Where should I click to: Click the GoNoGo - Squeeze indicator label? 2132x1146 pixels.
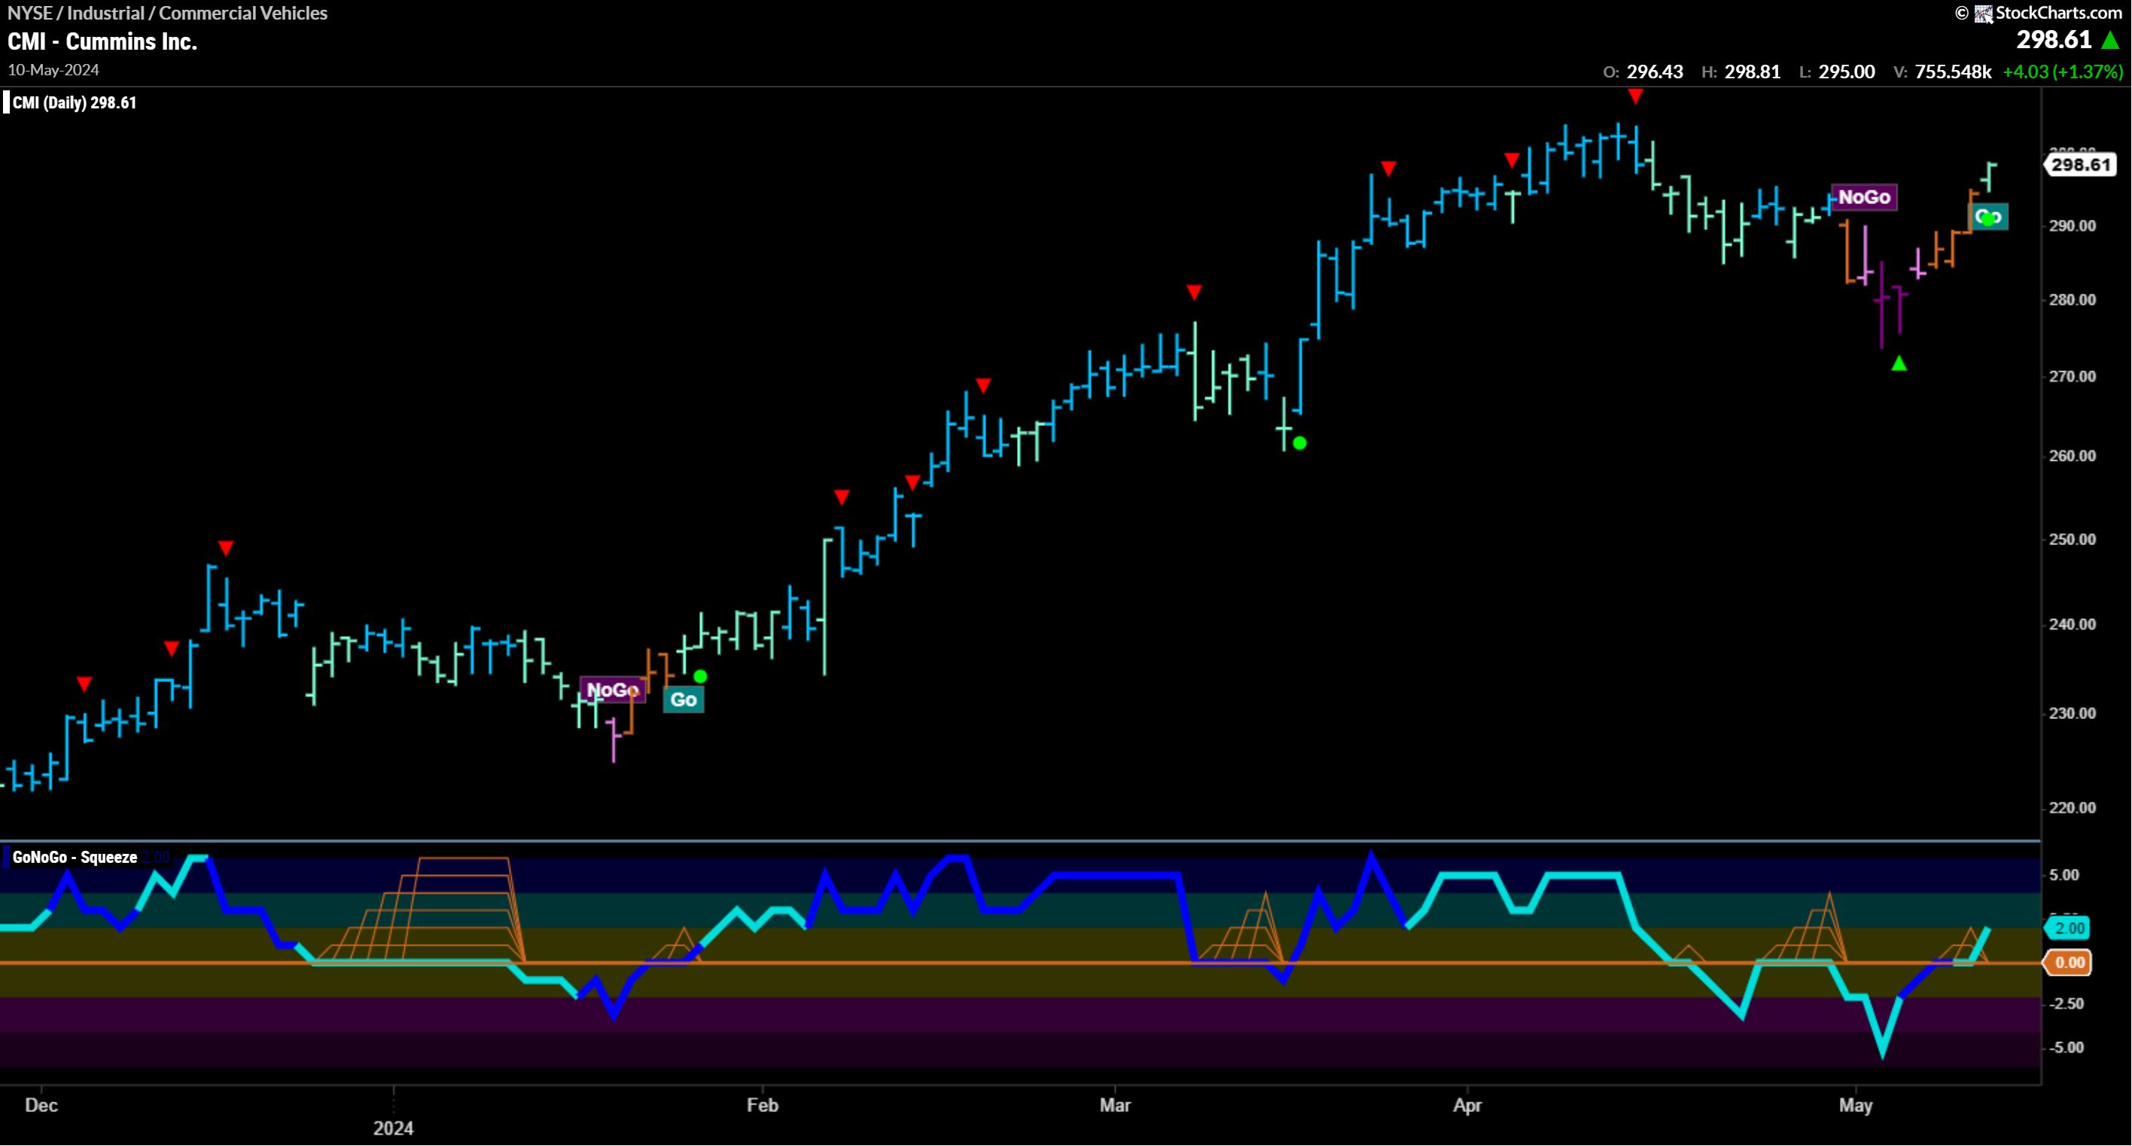[x=75, y=857]
